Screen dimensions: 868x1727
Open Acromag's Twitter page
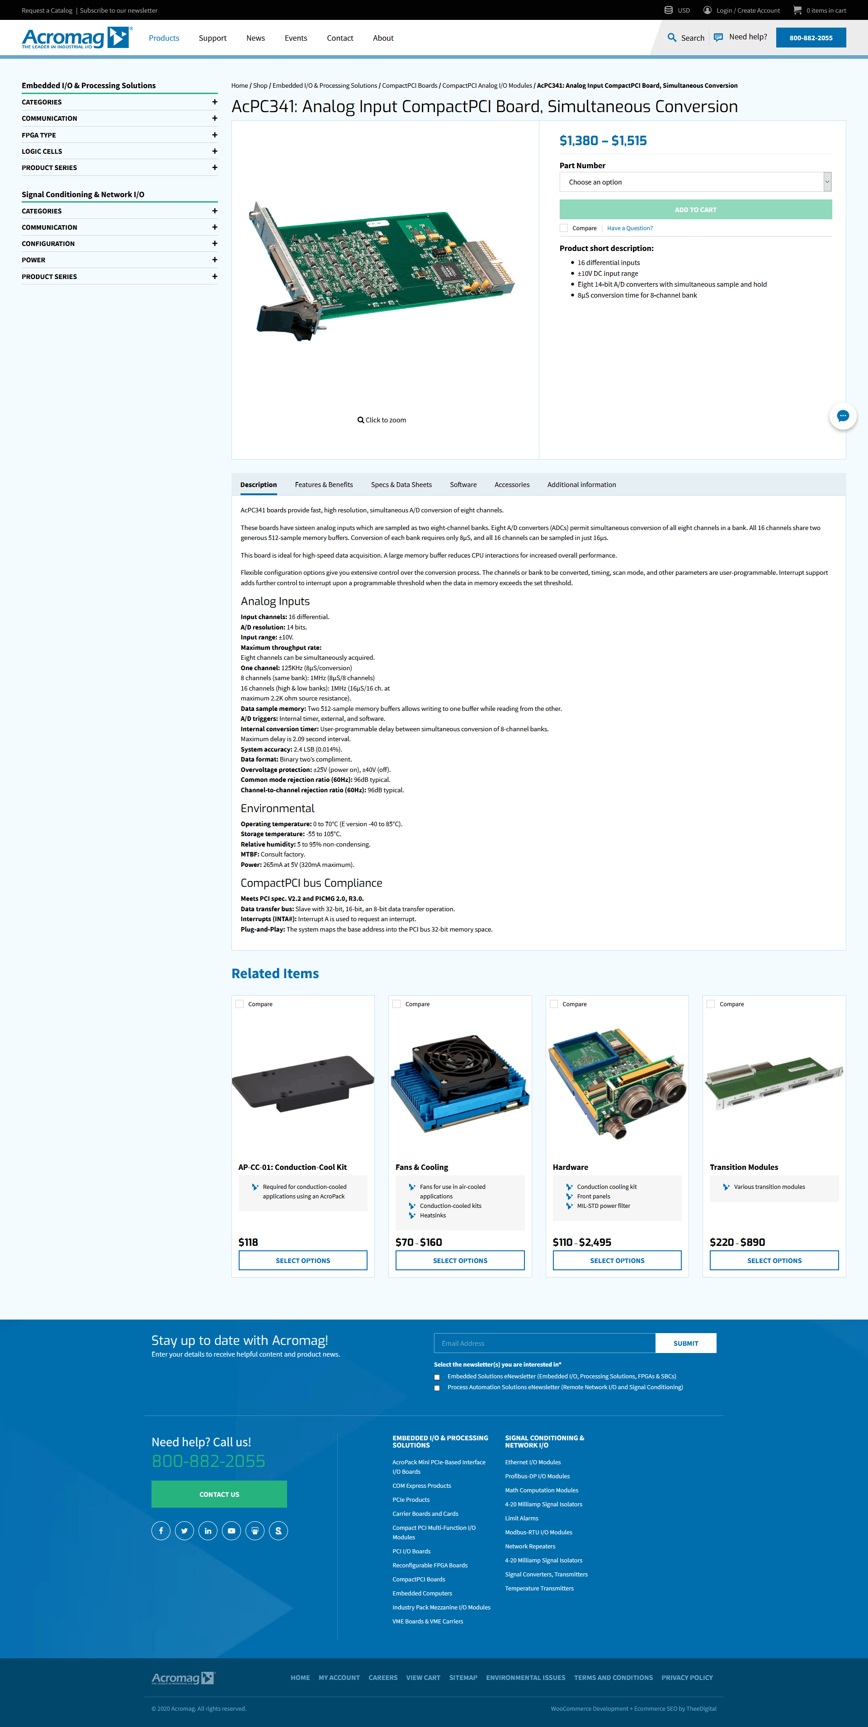(x=184, y=1531)
